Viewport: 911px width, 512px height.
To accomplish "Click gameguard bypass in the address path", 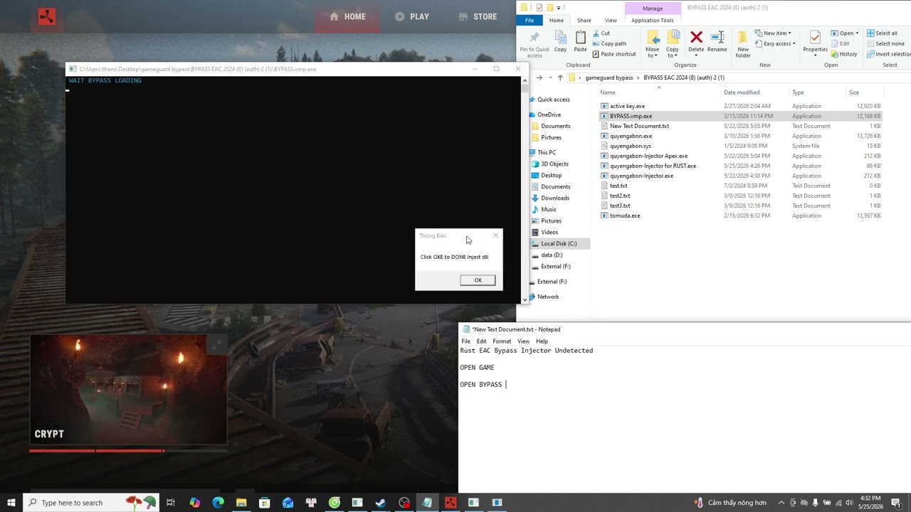I will point(609,78).
